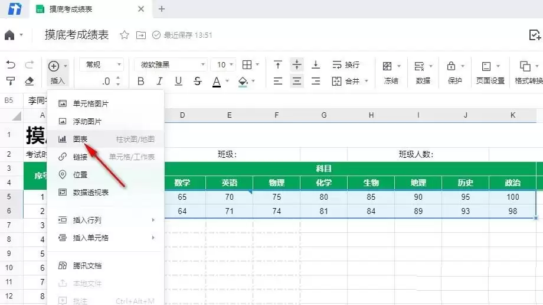This screenshot has height=305, width=543.
Task: Click the page setup icon
Action: 486,66
